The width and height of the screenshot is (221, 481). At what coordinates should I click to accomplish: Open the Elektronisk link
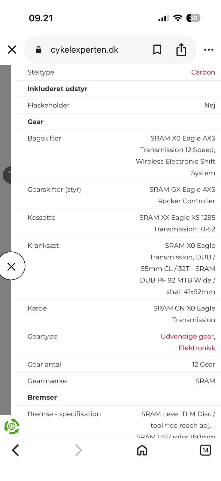(197, 348)
